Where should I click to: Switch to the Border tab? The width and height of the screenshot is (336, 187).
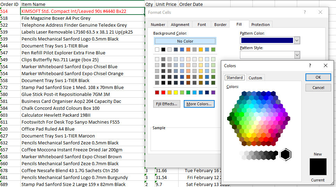click(x=220, y=25)
